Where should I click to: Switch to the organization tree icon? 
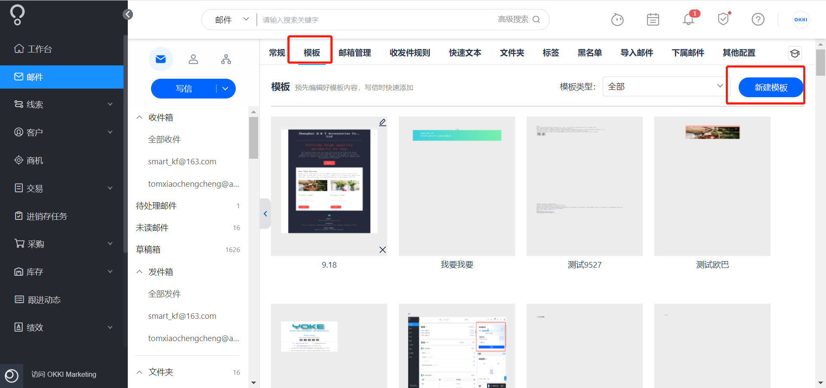[226, 59]
